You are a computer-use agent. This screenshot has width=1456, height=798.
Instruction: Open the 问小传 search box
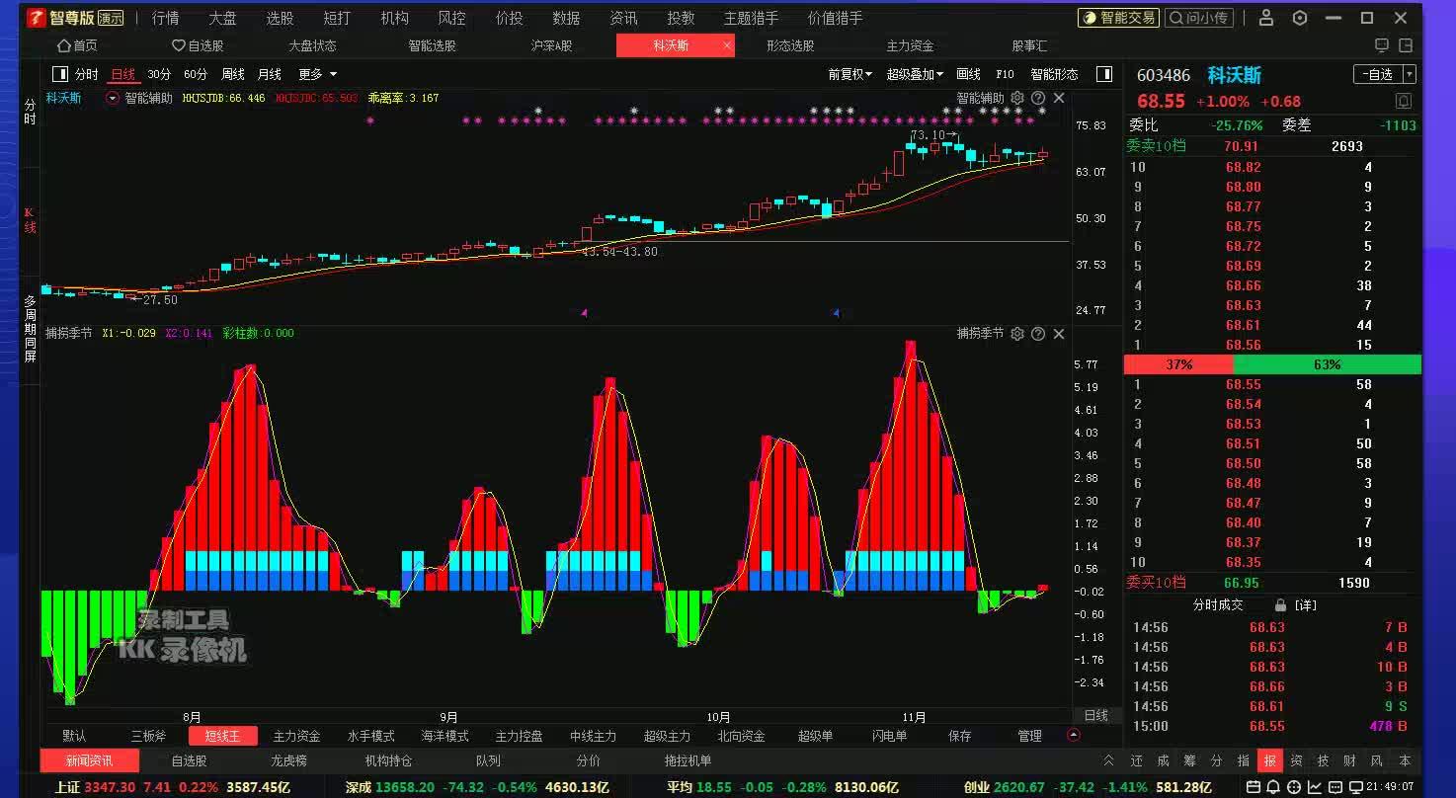tap(1199, 18)
